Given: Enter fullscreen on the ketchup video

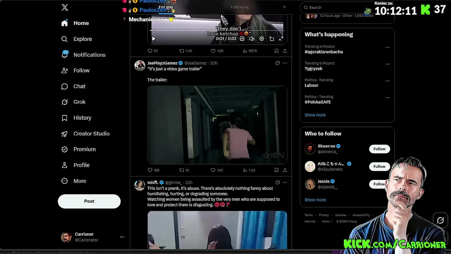Looking at the screenshot, I should click(281, 39).
